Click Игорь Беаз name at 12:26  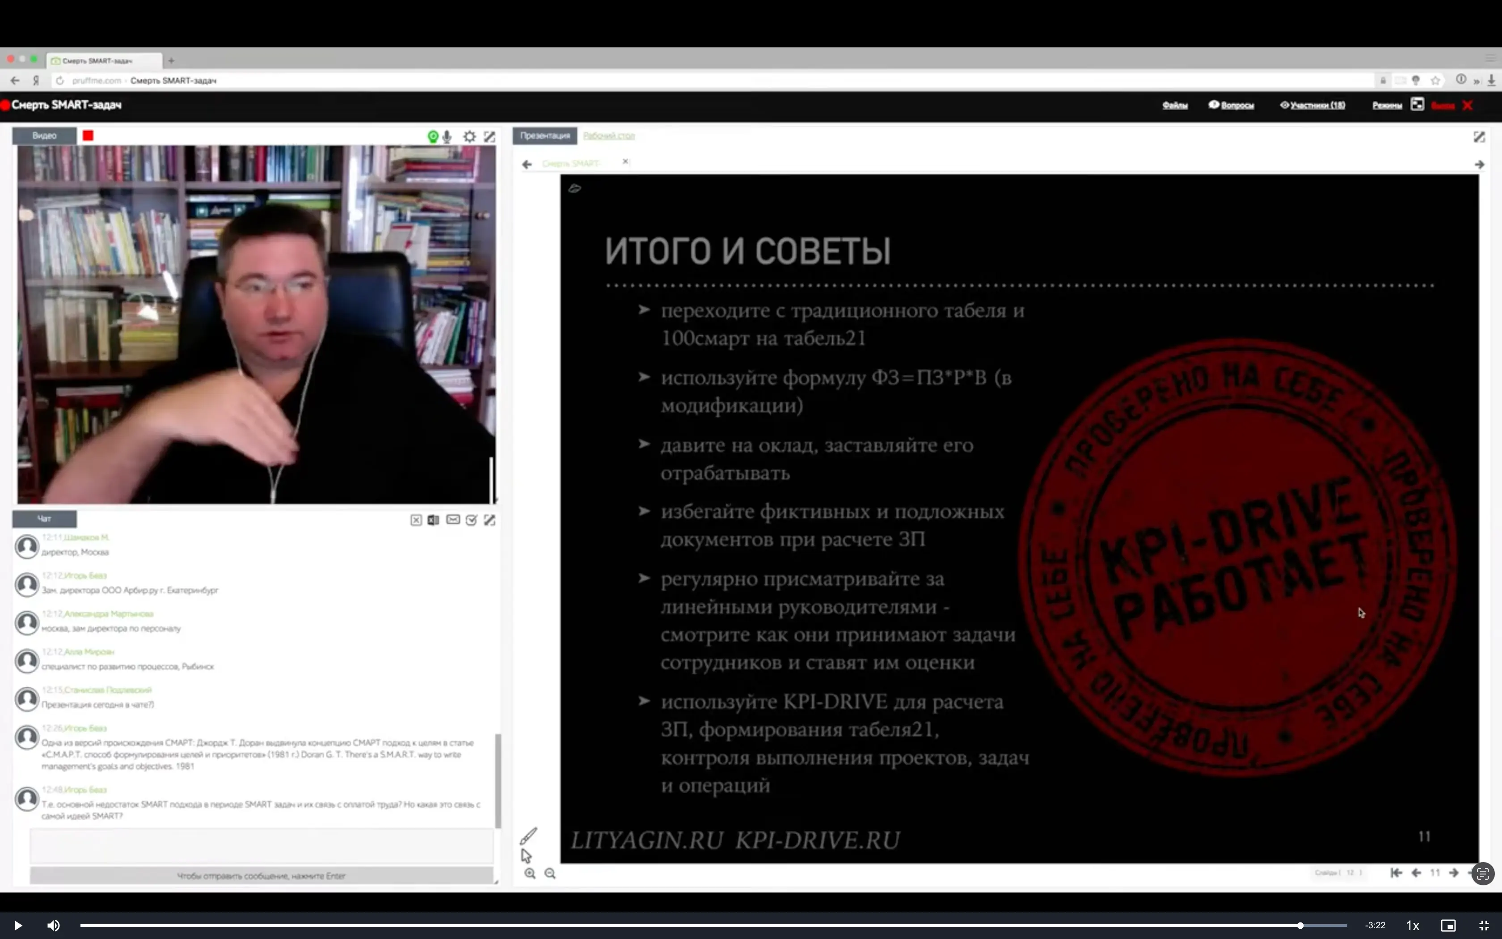point(85,728)
